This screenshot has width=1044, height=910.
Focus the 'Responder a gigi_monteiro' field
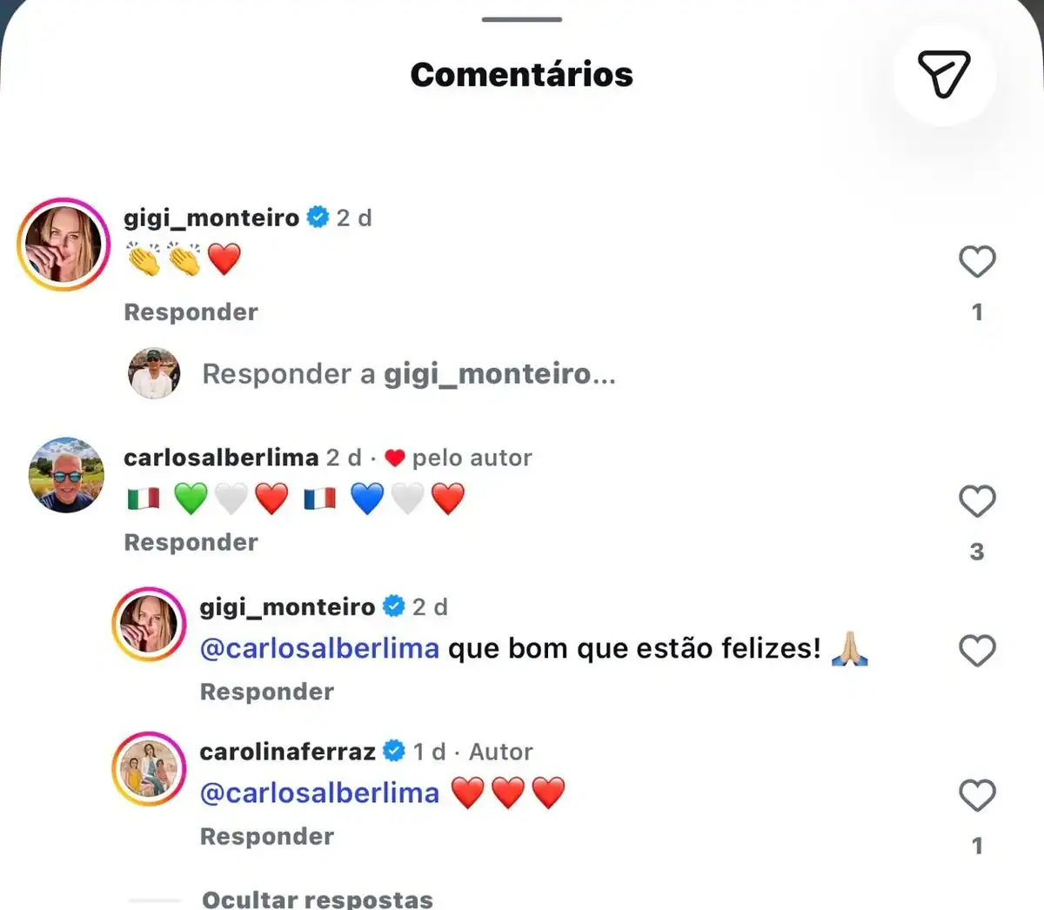(409, 374)
